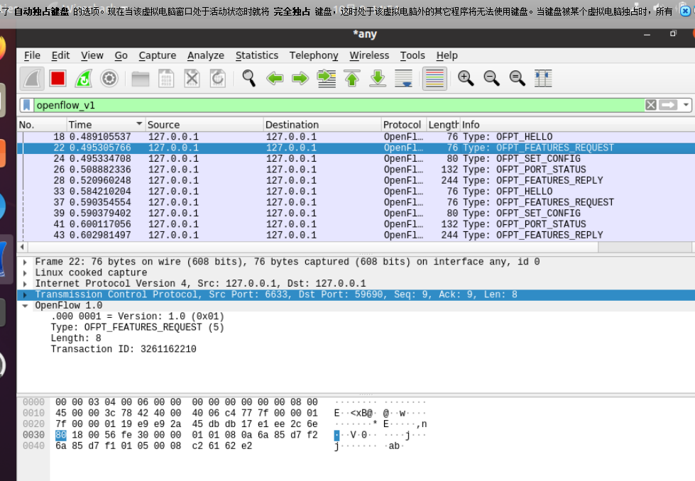Open the Edit menu
The width and height of the screenshot is (695, 481).
(60, 55)
